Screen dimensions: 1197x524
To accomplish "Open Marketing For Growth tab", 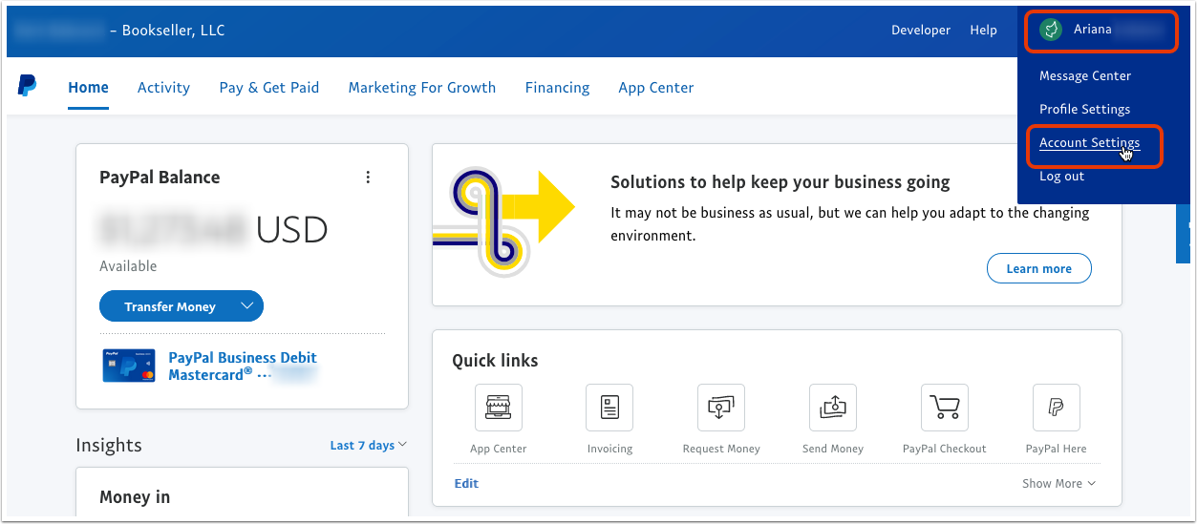I will [422, 88].
